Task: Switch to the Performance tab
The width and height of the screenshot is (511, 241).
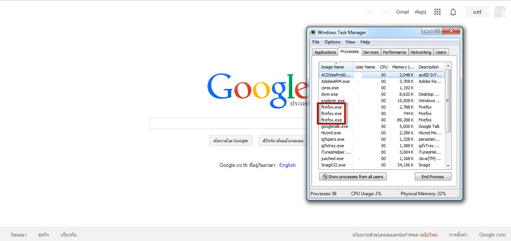Action: (394, 52)
